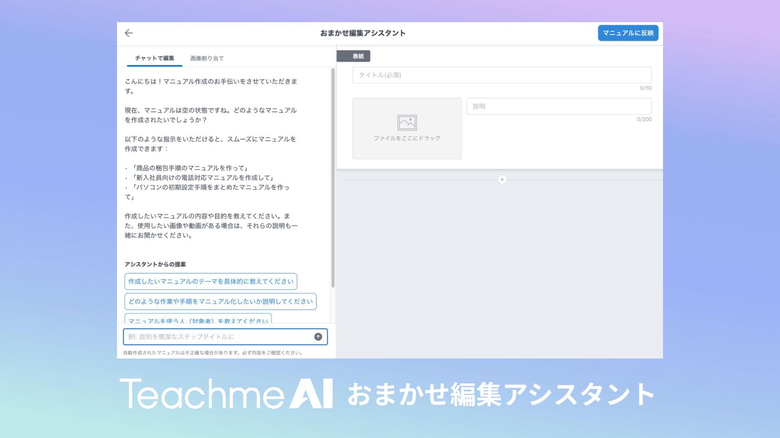Choose suggestion マニュアルを使う人（対象者）を教えてください

[x=198, y=319]
